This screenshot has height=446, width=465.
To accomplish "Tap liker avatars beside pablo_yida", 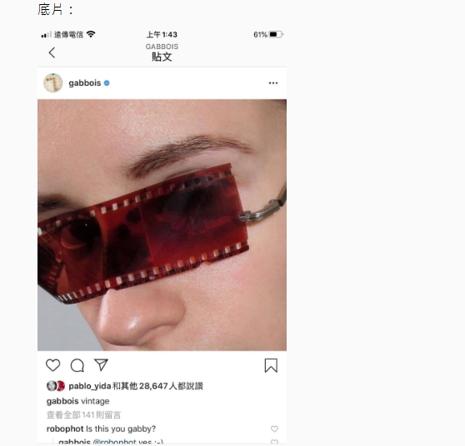I will (56, 386).
